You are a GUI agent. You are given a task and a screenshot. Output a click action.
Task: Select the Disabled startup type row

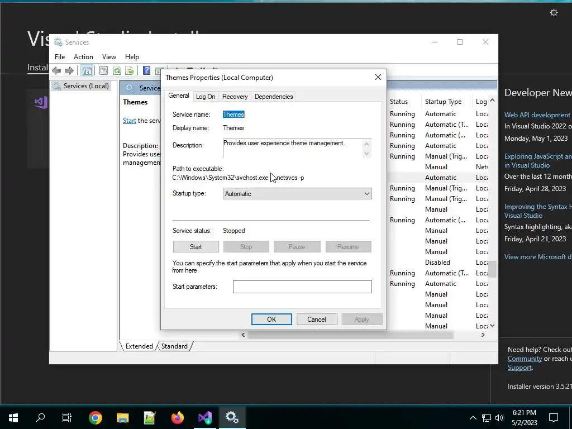[438, 263]
